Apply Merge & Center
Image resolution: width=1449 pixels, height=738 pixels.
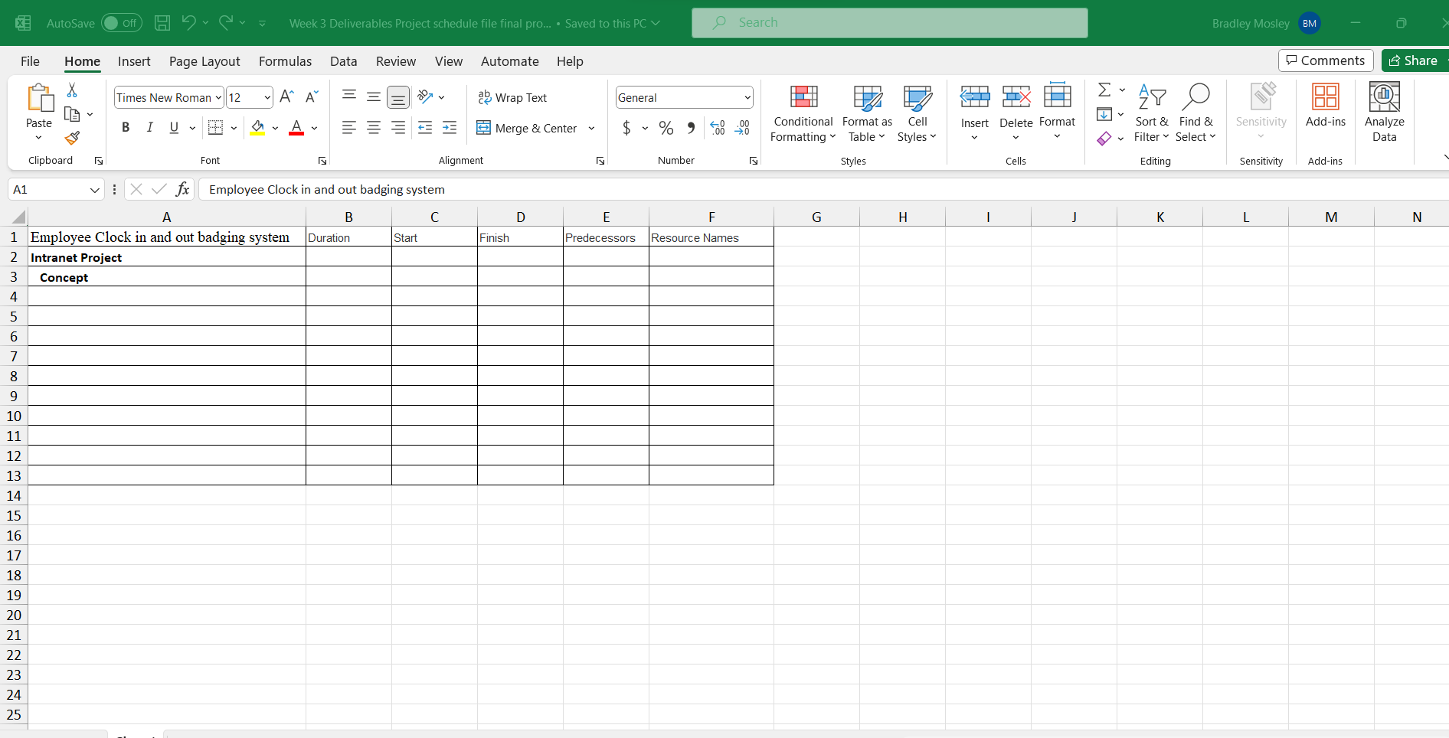527,128
